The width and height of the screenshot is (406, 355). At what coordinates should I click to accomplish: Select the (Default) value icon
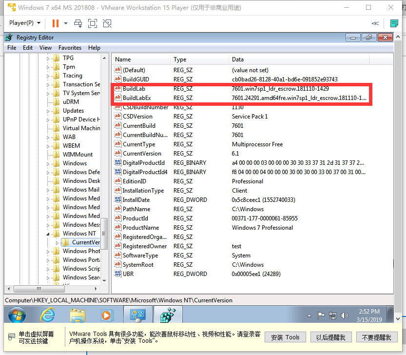pos(118,70)
